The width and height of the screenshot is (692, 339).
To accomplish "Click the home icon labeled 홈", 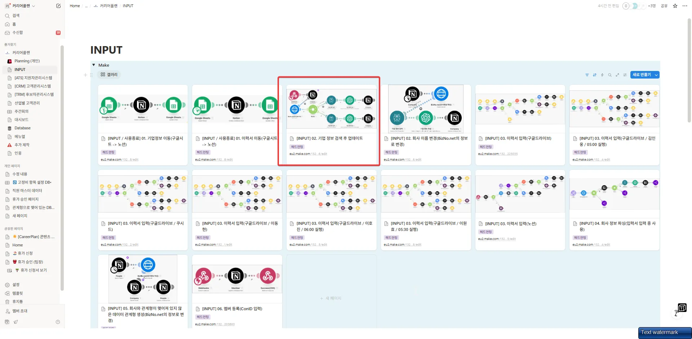I will (7, 24).
